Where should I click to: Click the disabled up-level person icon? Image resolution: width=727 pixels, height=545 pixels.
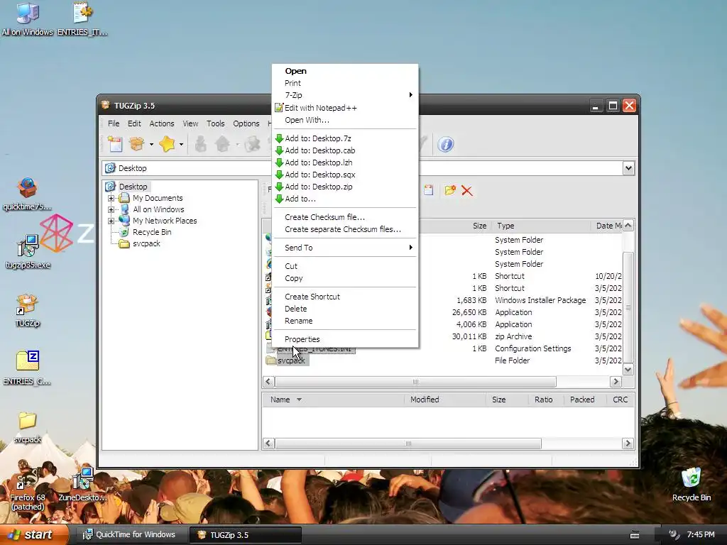[x=201, y=144]
